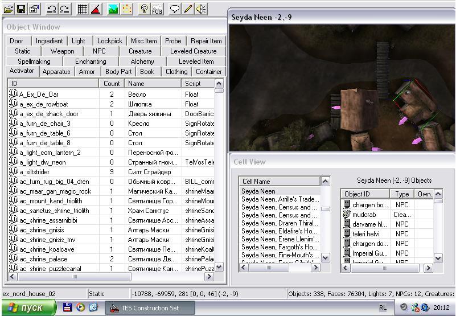The height and width of the screenshot is (316, 456).
Task: Open dialogue editor speech bubble icon
Action: point(175,9)
